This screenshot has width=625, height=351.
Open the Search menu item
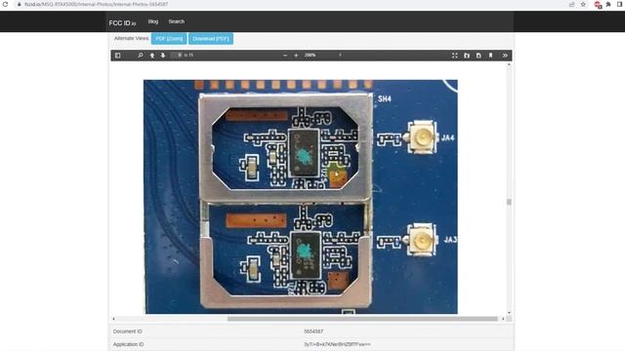(x=176, y=21)
